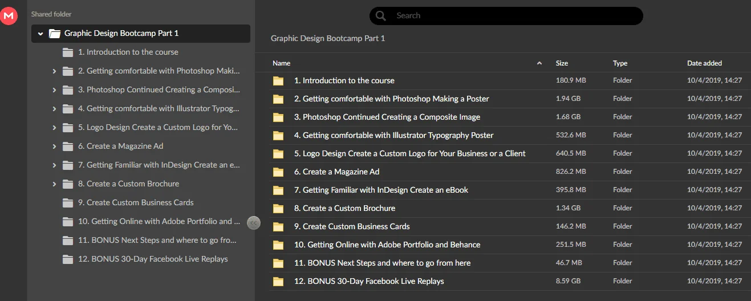
Task: Select tree item 5. Logo Design Create a Custom Logo
Action: tap(159, 127)
